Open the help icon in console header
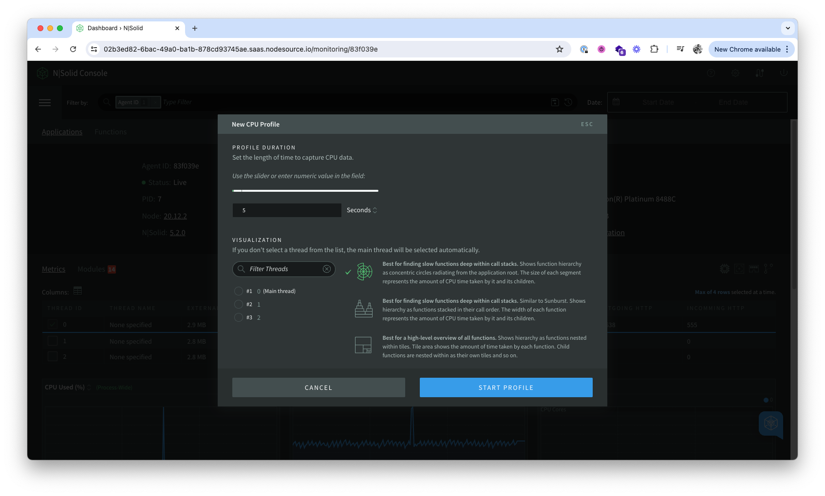The image size is (825, 496). click(x=711, y=73)
